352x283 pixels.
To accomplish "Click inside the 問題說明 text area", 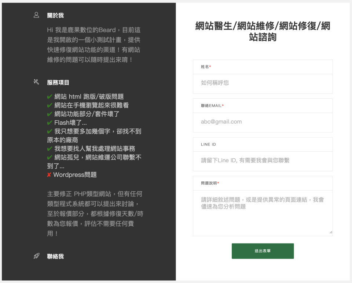I will click(x=263, y=212).
